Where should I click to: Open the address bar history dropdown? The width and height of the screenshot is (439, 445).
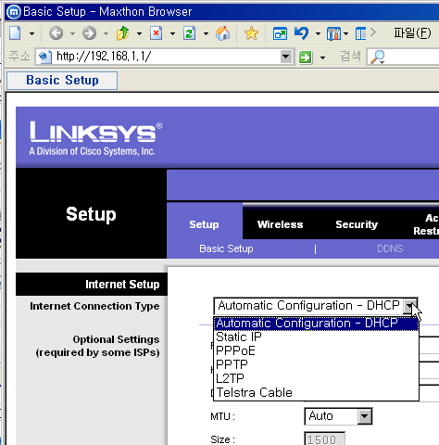coord(286,57)
